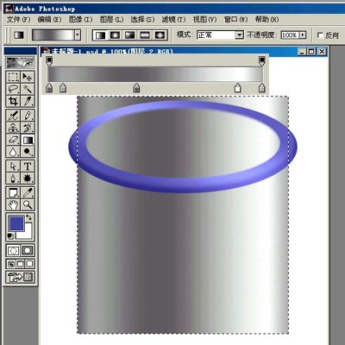
Task: Select the Eraser tool
Action: 13,140
